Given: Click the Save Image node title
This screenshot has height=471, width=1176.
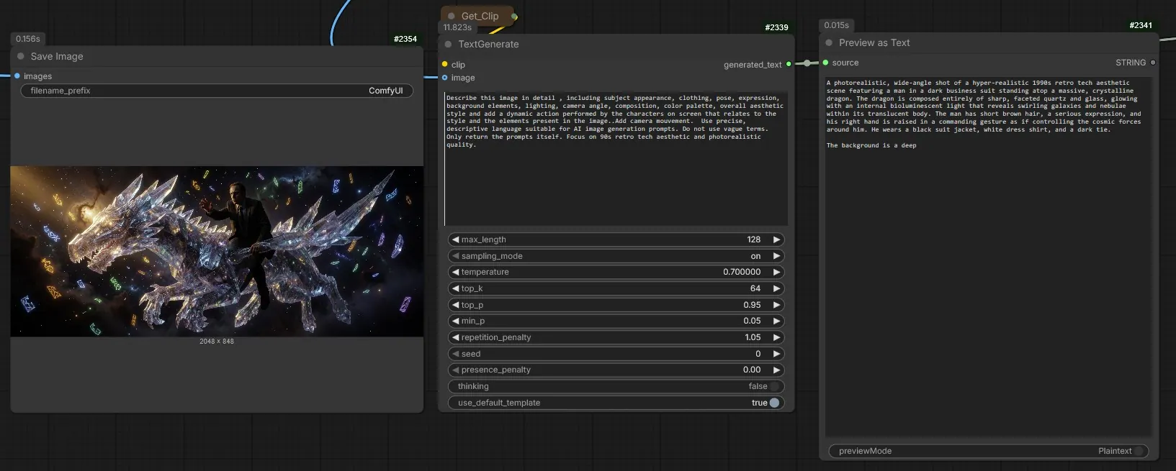Looking at the screenshot, I should [x=57, y=56].
